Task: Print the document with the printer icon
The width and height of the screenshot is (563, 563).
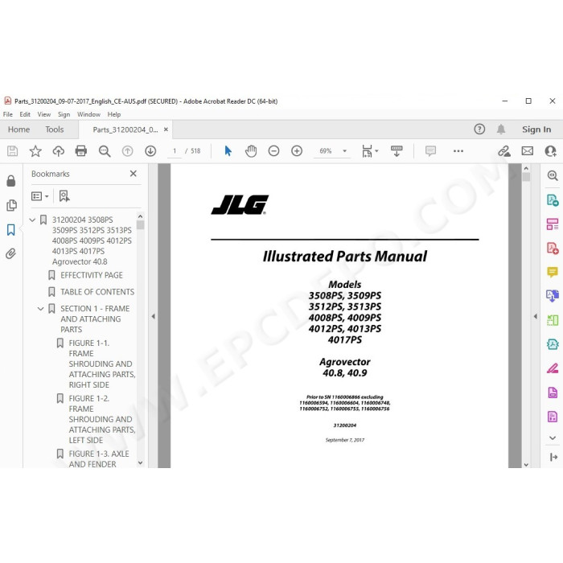Action: pyautogui.click(x=80, y=151)
